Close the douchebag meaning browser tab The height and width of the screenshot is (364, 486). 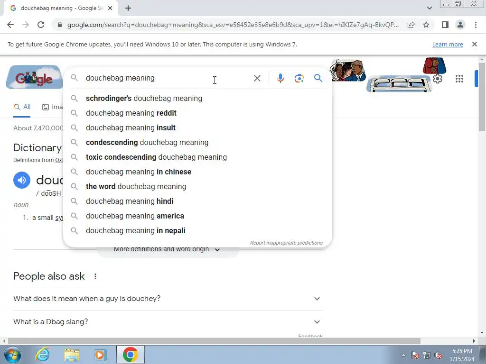[110, 8]
